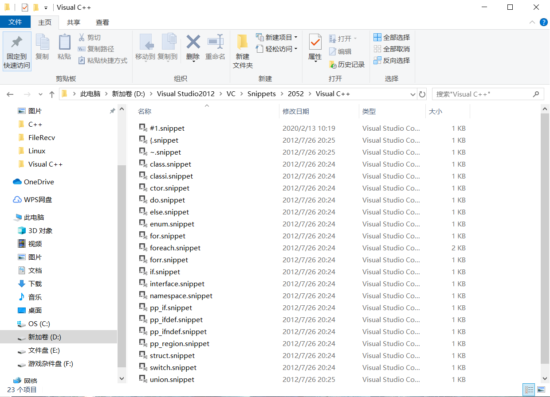This screenshot has width=550, height=397.
Task: Open WPS网盘 in navigation pane
Action: tap(33, 200)
